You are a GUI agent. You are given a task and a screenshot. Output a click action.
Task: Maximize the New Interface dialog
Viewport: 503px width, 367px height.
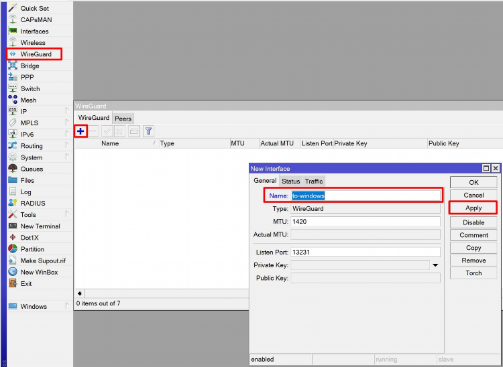[486, 168]
